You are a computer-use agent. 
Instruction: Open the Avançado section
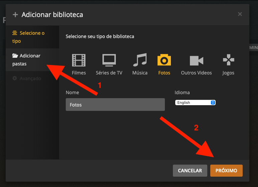click(30, 78)
